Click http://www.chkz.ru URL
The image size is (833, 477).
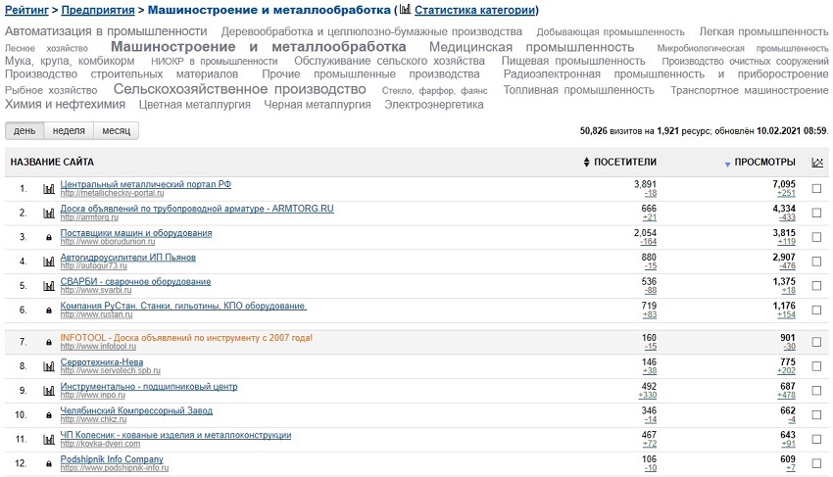(x=93, y=419)
